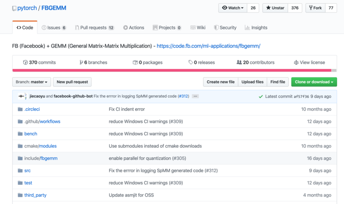View the 370 commits history
The width and height of the screenshot is (344, 204).
pos(40,62)
